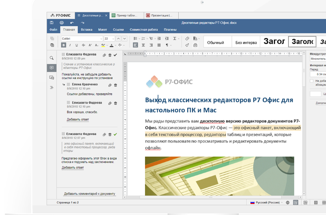Apply the 'Без интерва' paragraph style
The image size is (326, 215).
(x=246, y=42)
